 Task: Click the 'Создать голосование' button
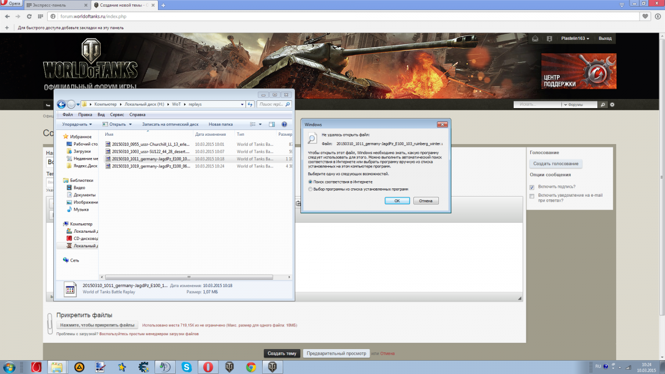point(556,163)
